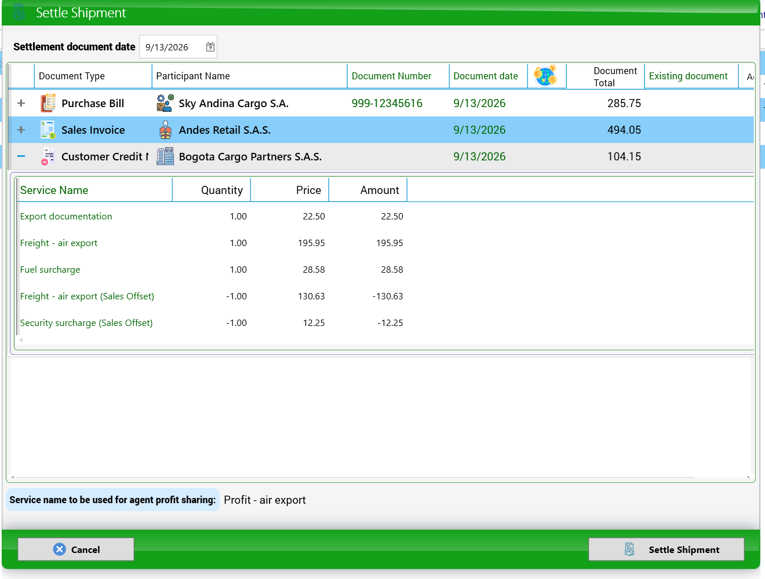Cancel the shipment settlement
This screenshot has width=765, height=579.
tap(76, 549)
